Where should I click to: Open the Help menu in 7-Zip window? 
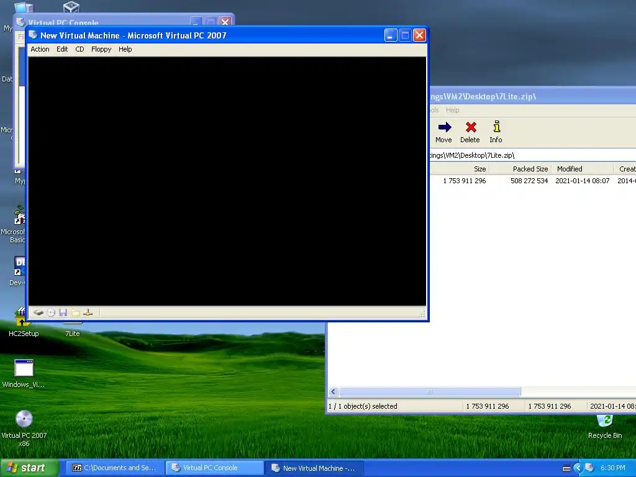click(x=452, y=110)
